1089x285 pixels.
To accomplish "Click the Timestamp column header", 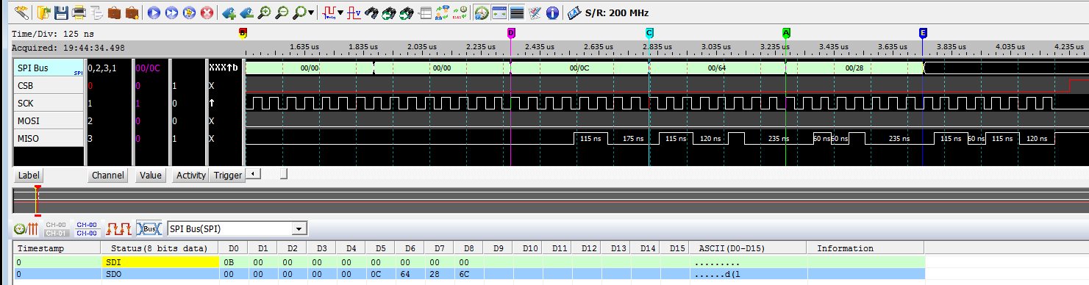I will (x=57, y=248).
